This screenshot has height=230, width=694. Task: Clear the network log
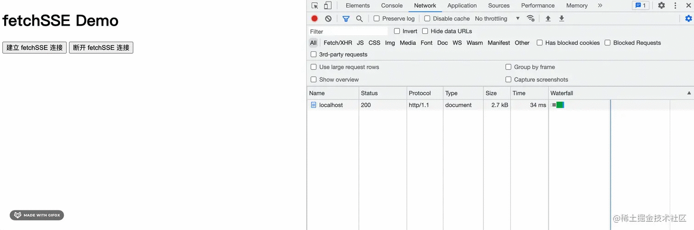click(328, 18)
